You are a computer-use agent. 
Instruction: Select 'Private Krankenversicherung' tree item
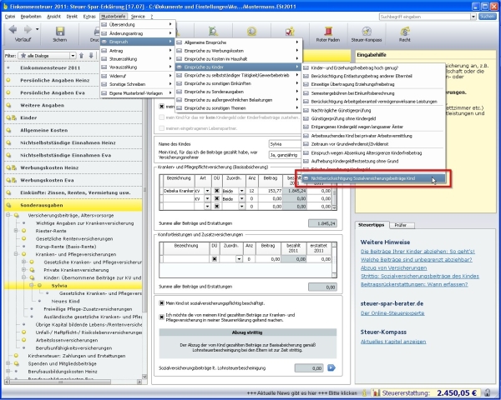click(x=76, y=270)
